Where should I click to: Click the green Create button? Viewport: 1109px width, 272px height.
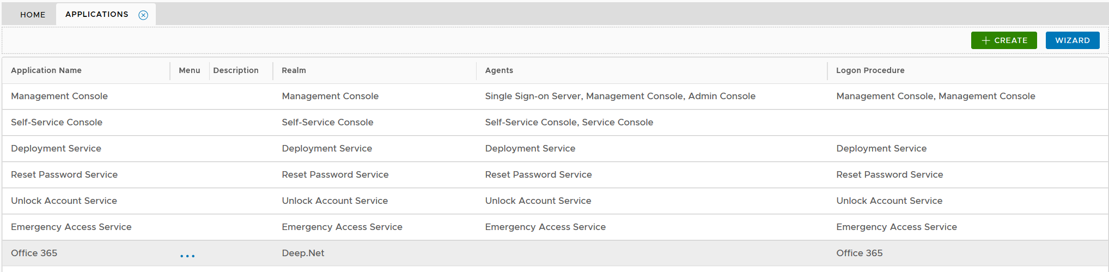point(1003,40)
